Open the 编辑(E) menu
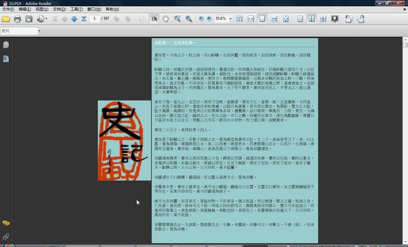Screen dimensions: 408x247 point(24,9)
